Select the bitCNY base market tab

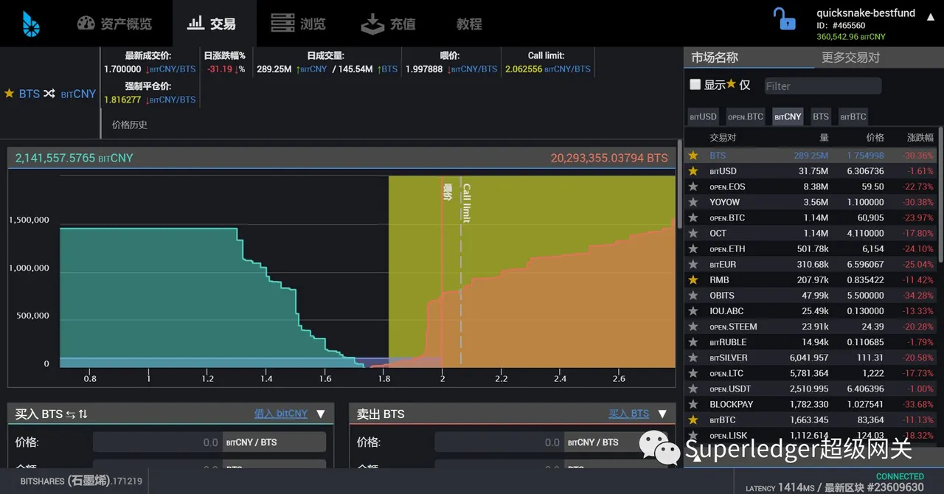(788, 116)
